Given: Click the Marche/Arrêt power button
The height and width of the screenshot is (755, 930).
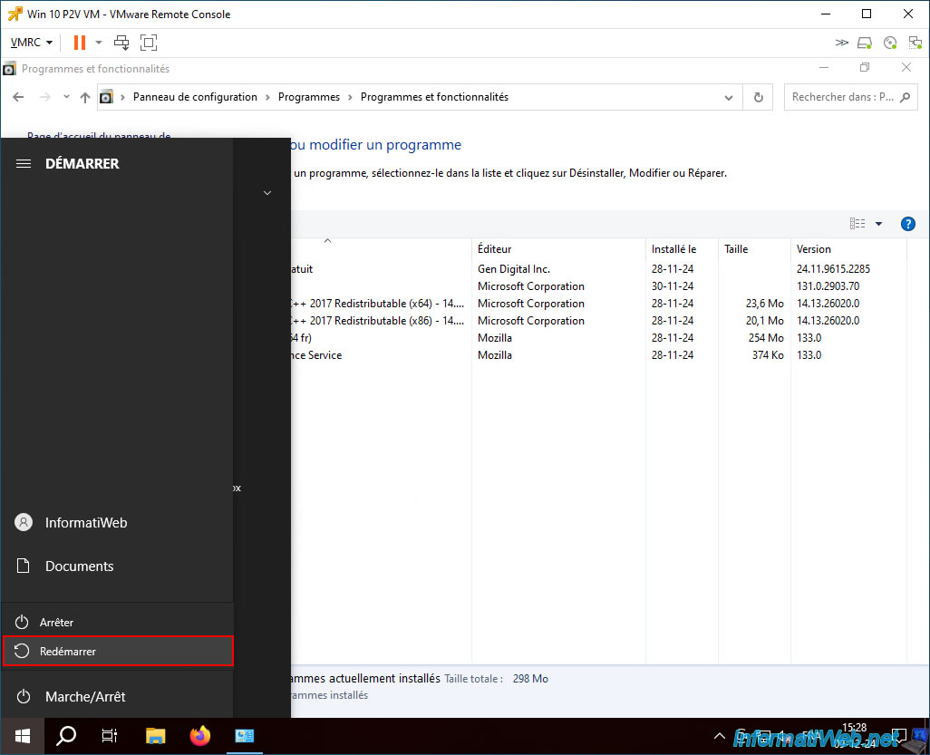Looking at the screenshot, I should (118, 697).
